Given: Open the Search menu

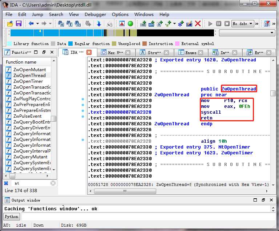Looking at the screenshot, I should click(x=56, y=15).
